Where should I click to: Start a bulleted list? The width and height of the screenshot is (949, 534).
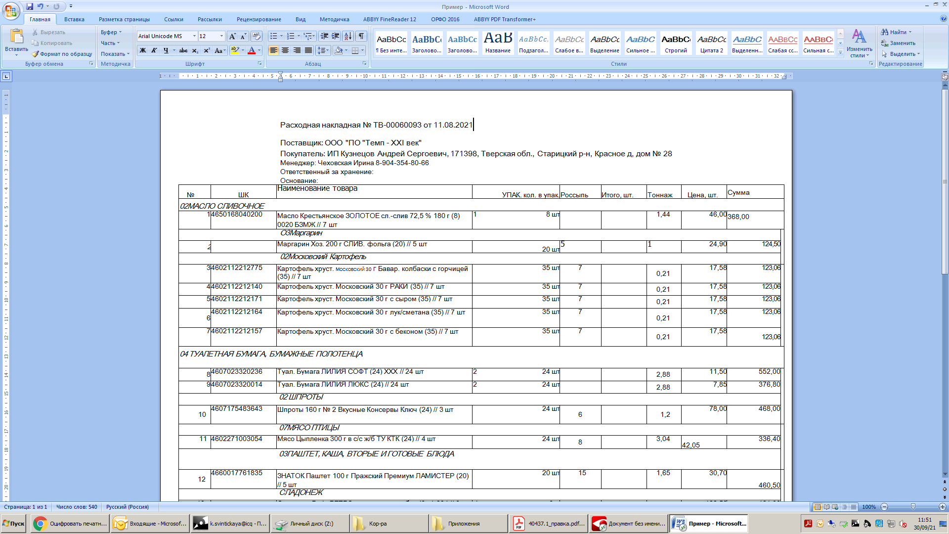[x=273, y=36]
